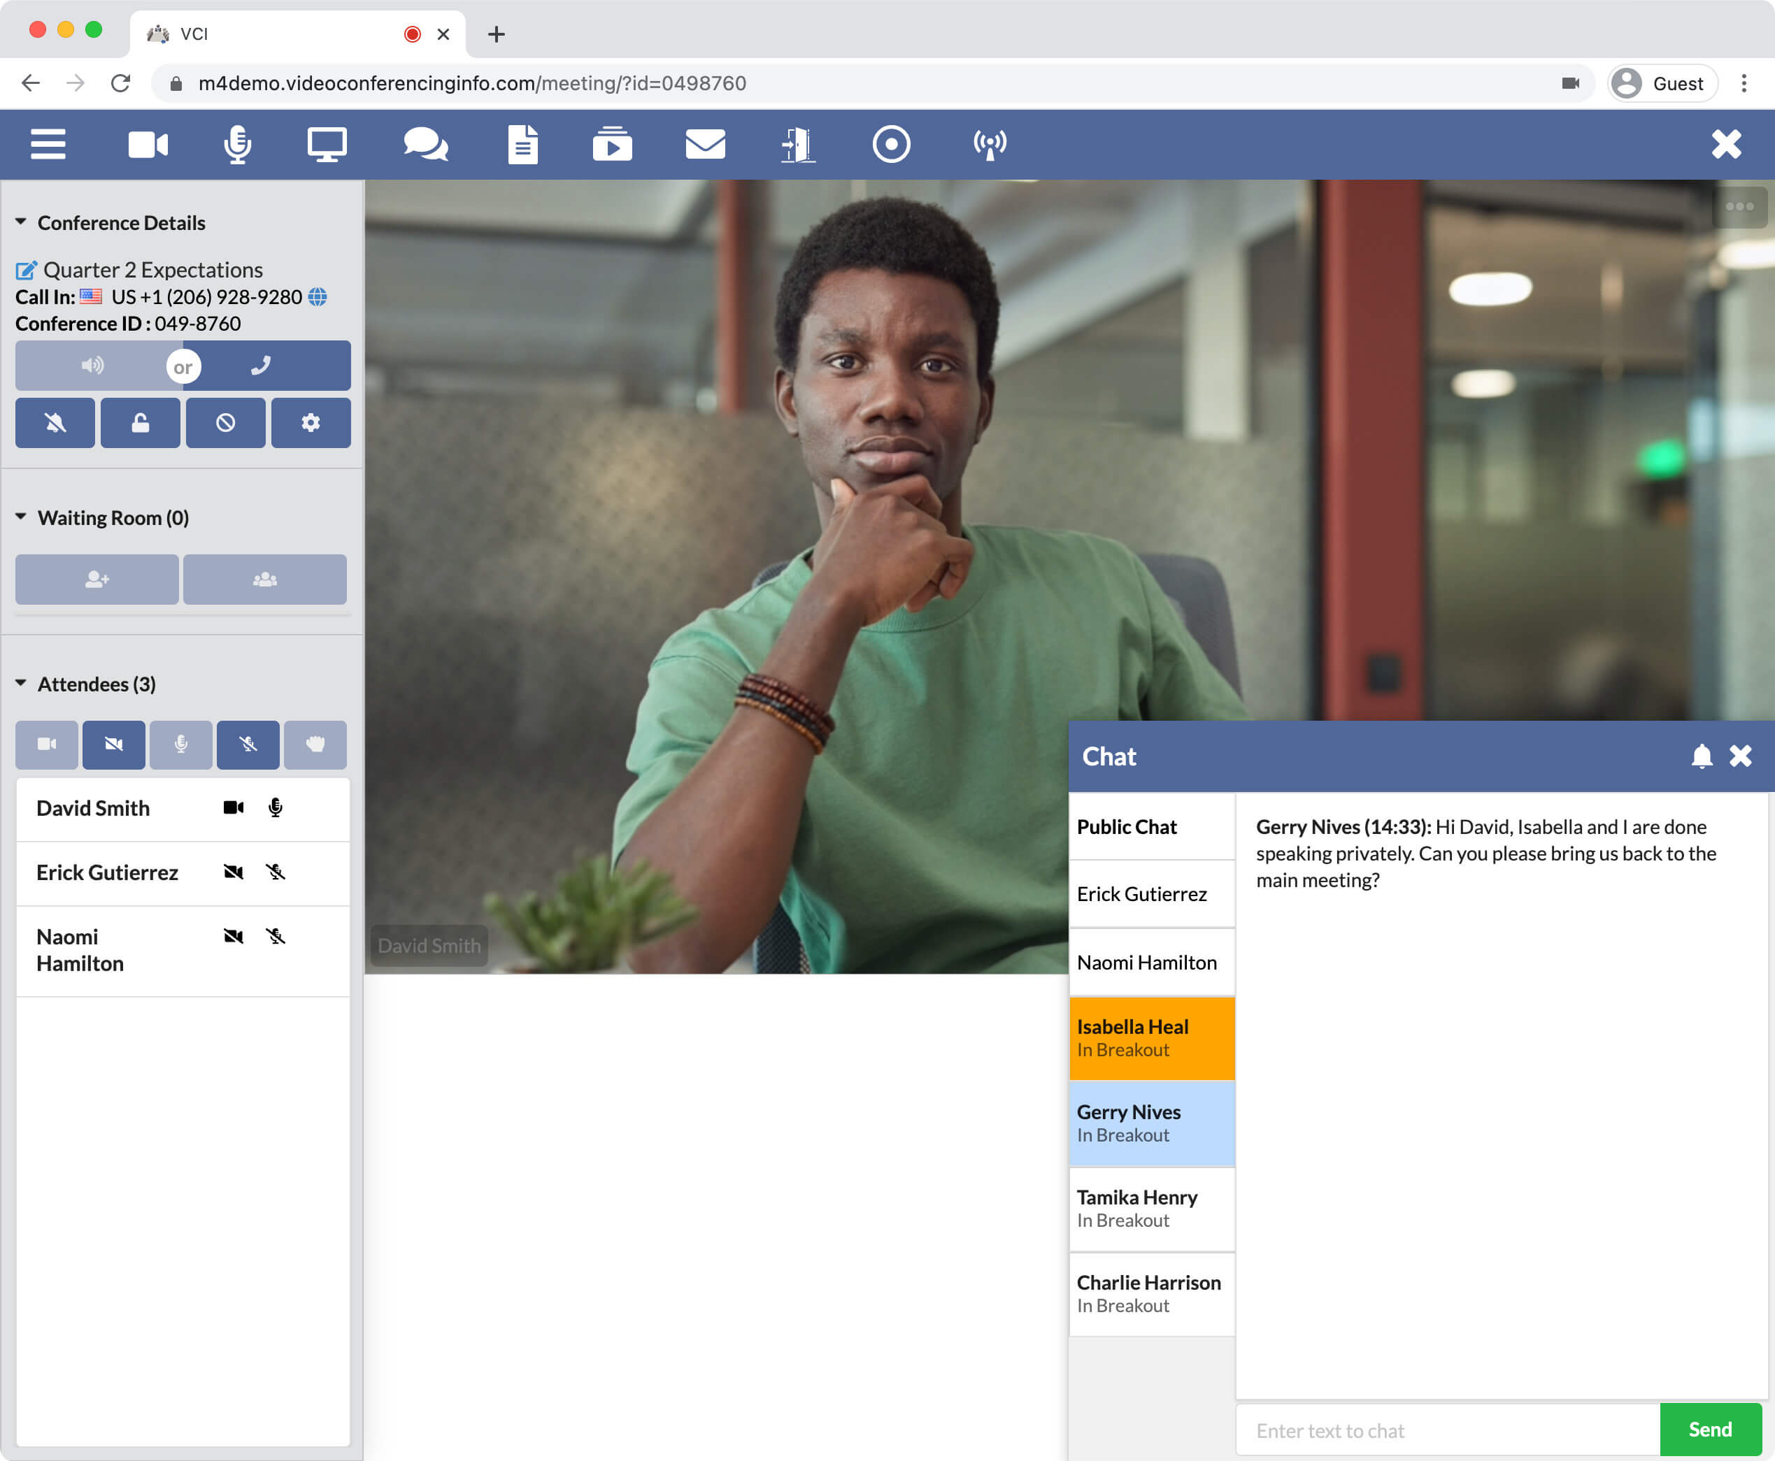1775x1461 pixels.
Task: Mute all attendees' microphones
Action: (248, 744)
